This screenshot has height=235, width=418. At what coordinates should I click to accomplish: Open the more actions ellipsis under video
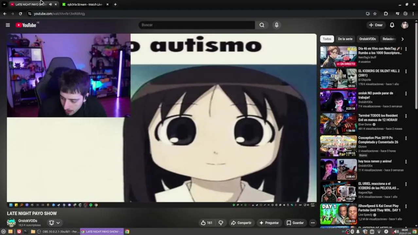tap(313, 223)
